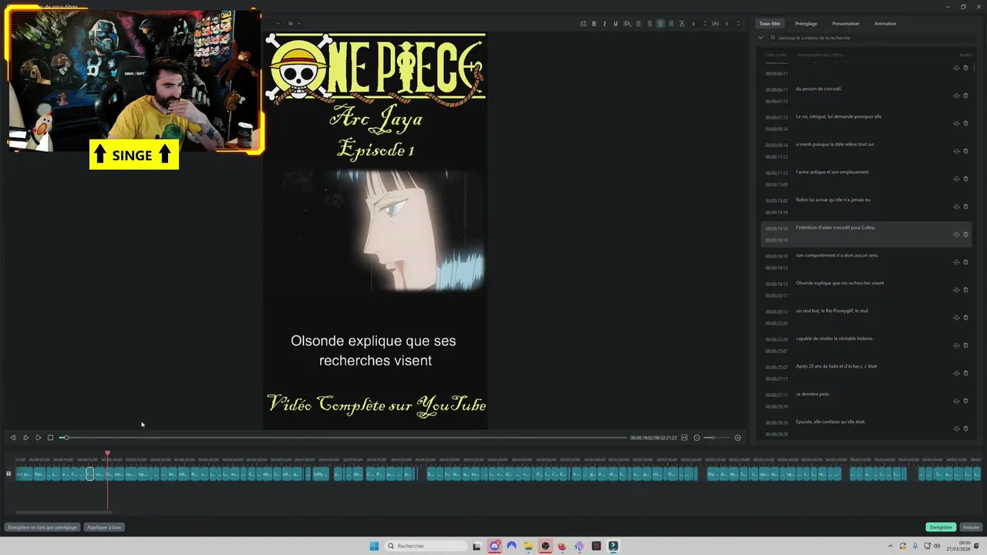987x555 pixels.
Task: Delete subtitle 'un seul but, le Rio Poneyglif, le seul'
Action: pos(965,318)
